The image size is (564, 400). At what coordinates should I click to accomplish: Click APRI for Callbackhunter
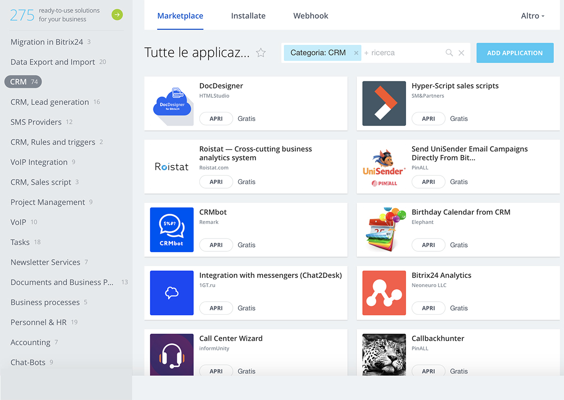(x=429, y=371)
